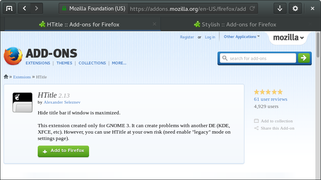Open the Extensions menu item
Viewport: 321px width, 180px height.
pos(38,63)
